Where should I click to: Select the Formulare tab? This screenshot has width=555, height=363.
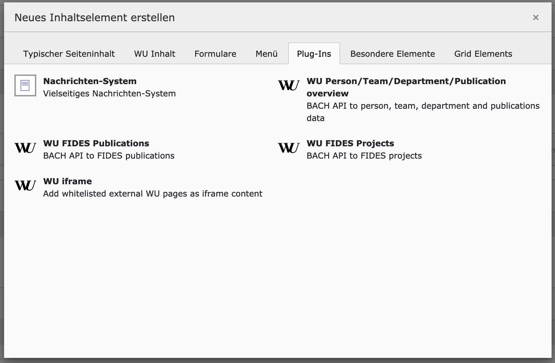pos(215,54)
